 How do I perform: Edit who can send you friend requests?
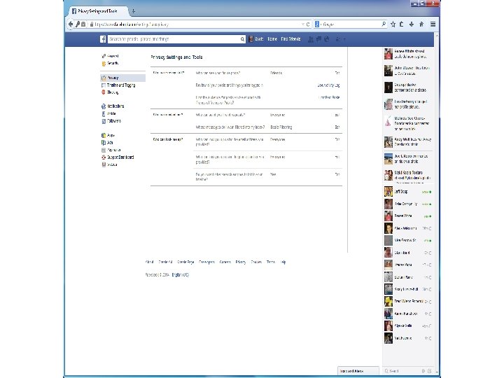(337, 115)
